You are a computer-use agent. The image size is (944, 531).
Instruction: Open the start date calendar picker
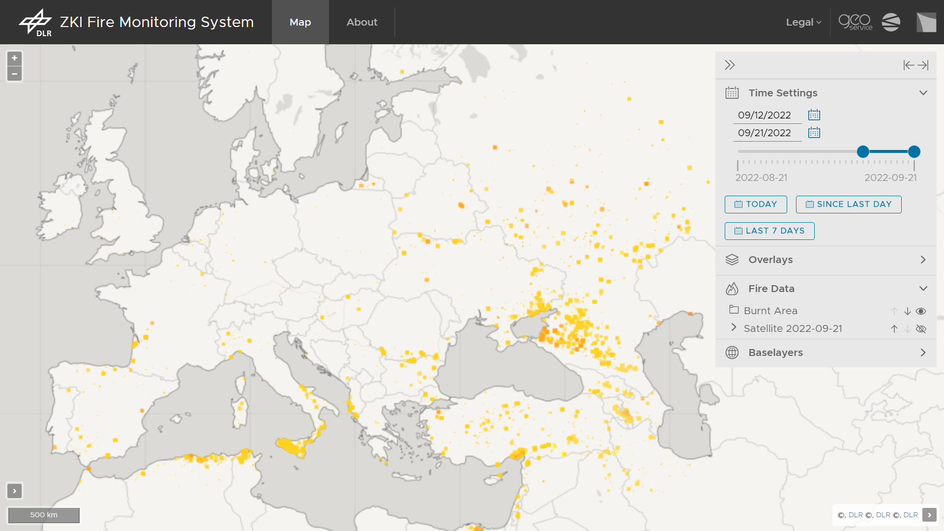[814, 115]
